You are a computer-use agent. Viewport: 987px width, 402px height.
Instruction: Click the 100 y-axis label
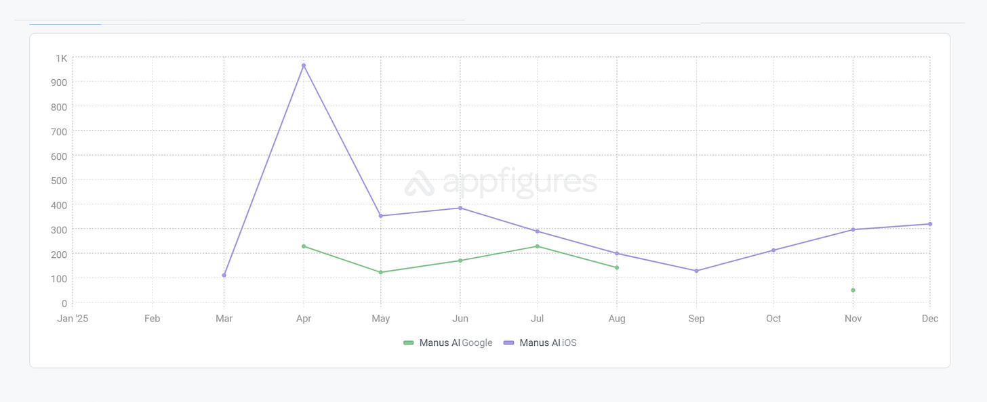pos(59,279)
